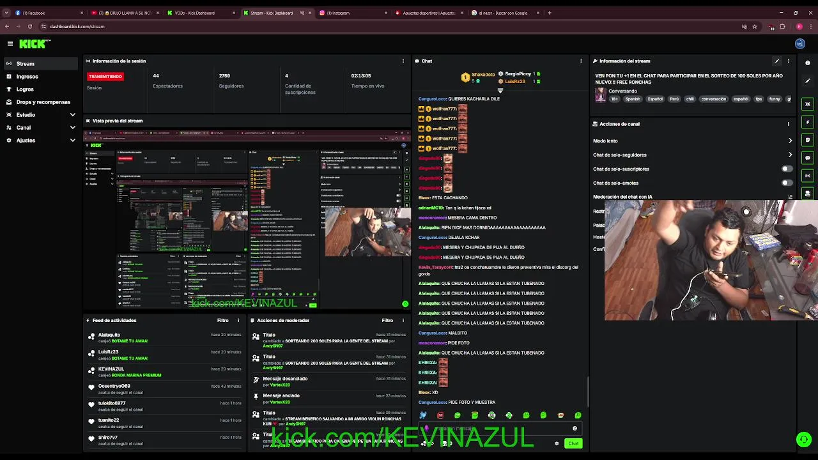Toggle Chat de solo-suscriptores switch
The height and width of the screenshot is (460, 818).
pyautogui.click(x=787, y=169)
